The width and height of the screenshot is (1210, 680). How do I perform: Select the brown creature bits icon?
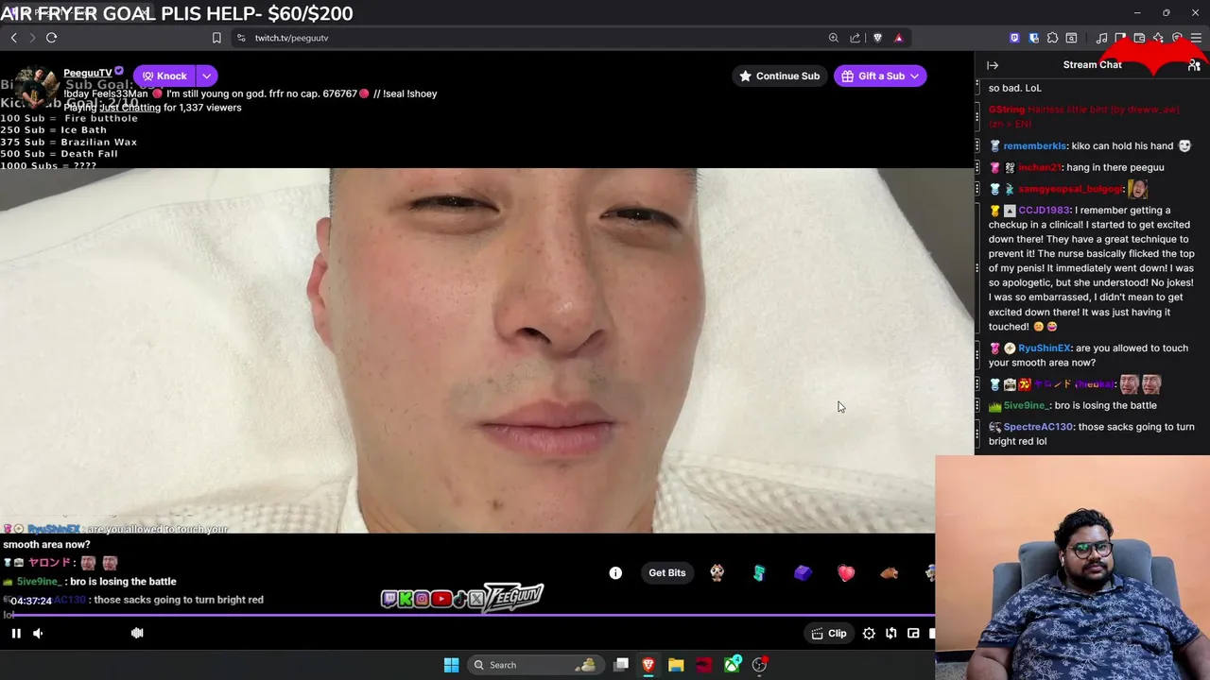[x=889, y=572]
